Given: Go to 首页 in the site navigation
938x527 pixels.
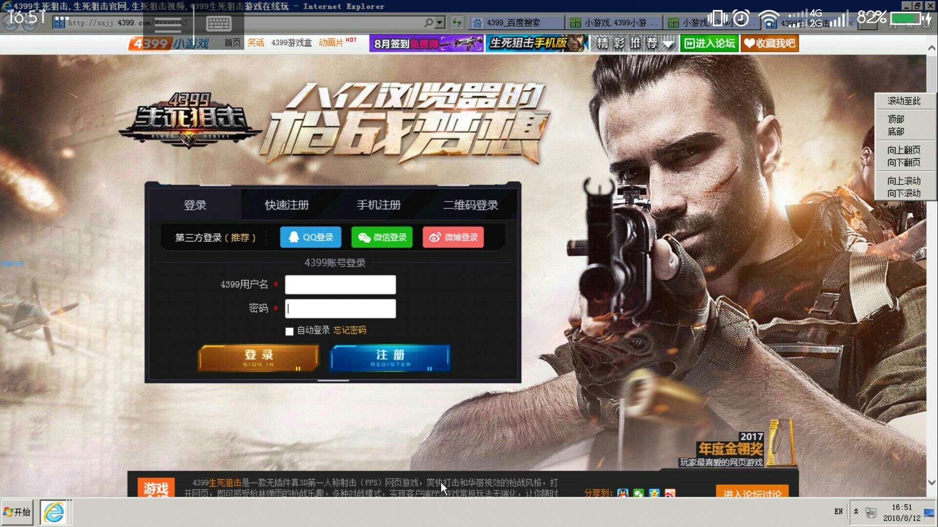Looking at the screenshot, I should point(233,43).
